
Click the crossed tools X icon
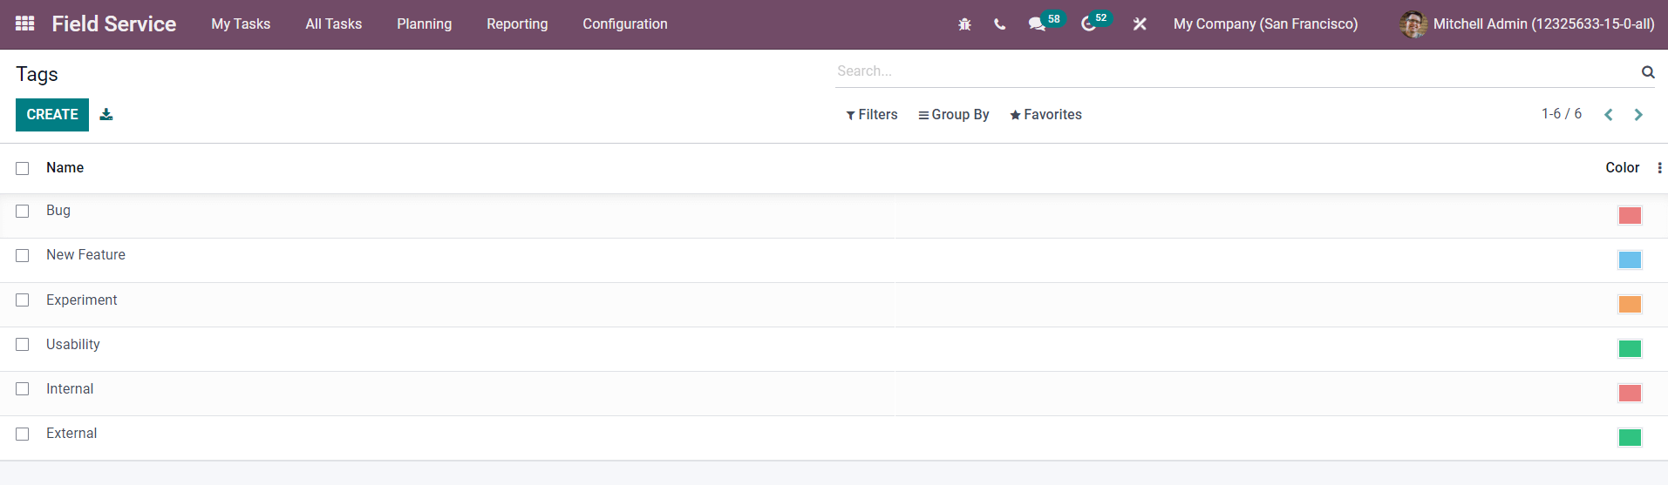1140,24
